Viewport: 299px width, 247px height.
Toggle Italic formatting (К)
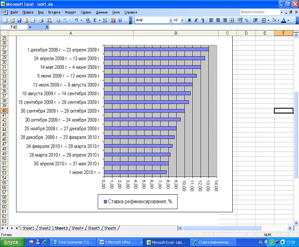(196, 20)
